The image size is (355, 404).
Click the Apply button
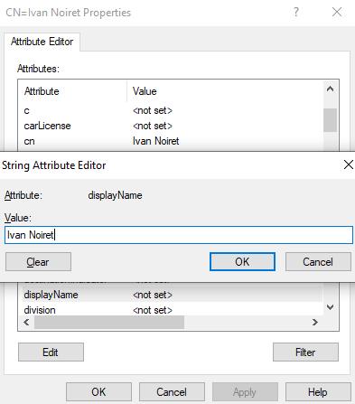click(x=245, y=392)
